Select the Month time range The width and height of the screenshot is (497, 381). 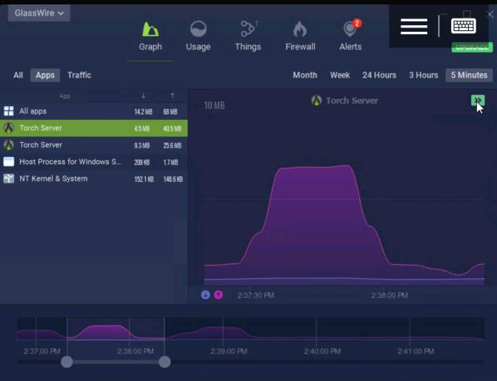pos(304,75)
